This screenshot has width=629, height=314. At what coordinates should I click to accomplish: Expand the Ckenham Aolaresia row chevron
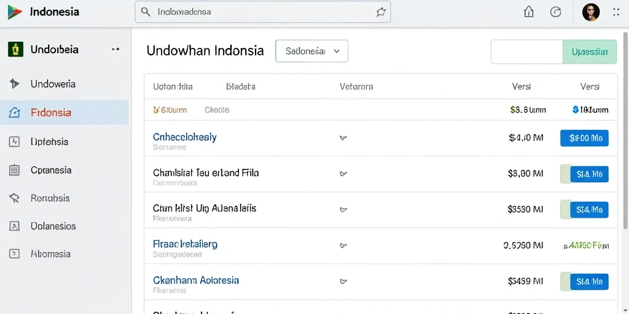pyautogui.click(x=343, y=281)
